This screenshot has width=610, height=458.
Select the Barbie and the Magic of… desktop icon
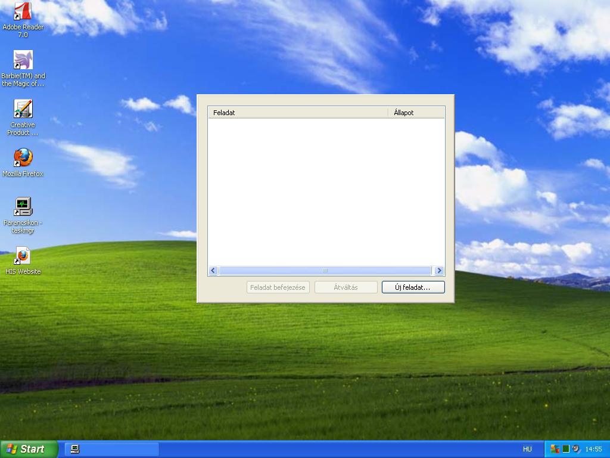click(x=23, y=69)
